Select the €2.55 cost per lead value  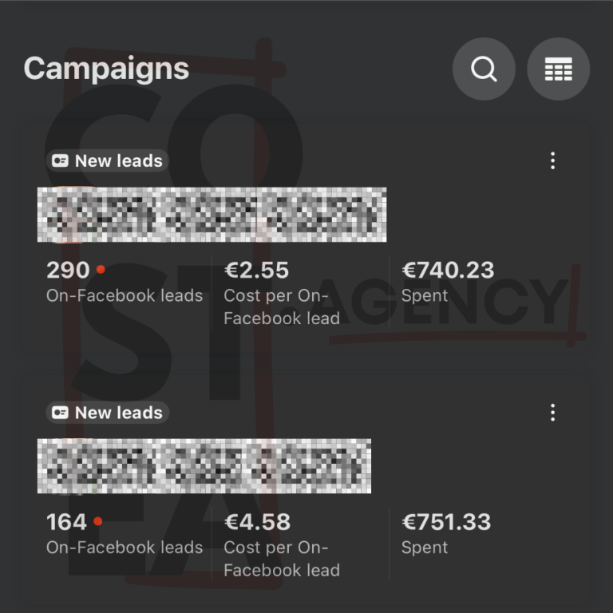[x=256, y=271]
